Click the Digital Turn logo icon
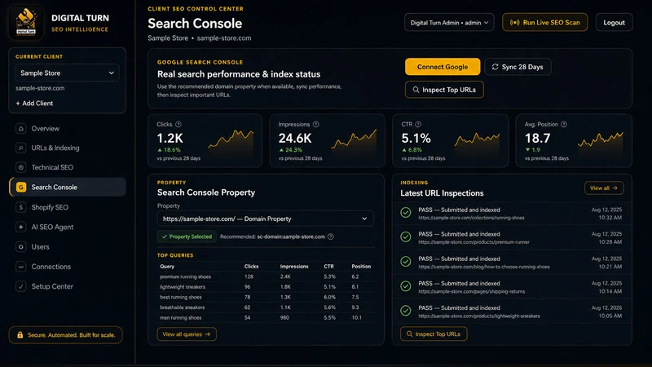Viewport: 652px width, 367px height. point(26,23)
